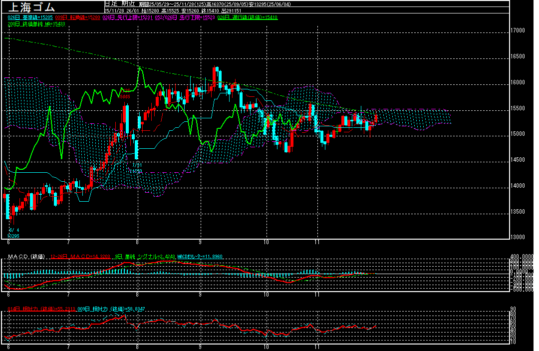The height and width of the screenshot is (351, 539).
Task: Click month 11 on the RSI time axis
Action: (x=317, y=346)
